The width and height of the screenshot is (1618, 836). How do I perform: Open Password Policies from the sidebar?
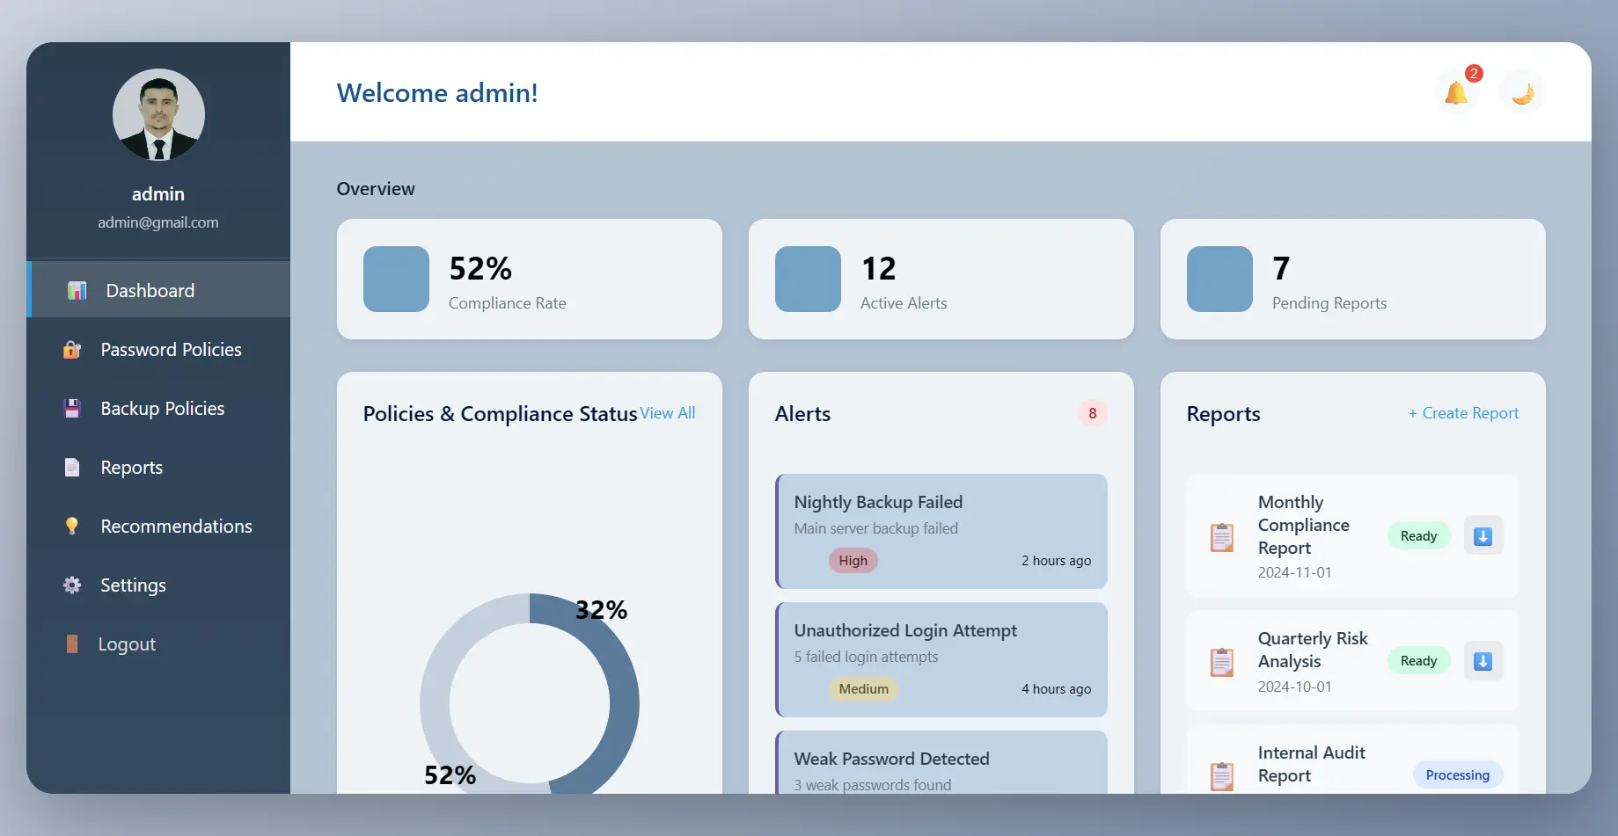171,350
